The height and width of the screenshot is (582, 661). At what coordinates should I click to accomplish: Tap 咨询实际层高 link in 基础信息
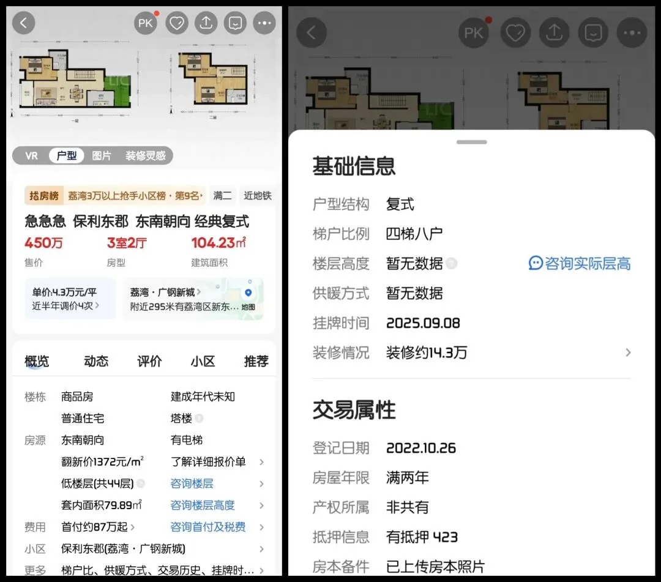(580, 263)
